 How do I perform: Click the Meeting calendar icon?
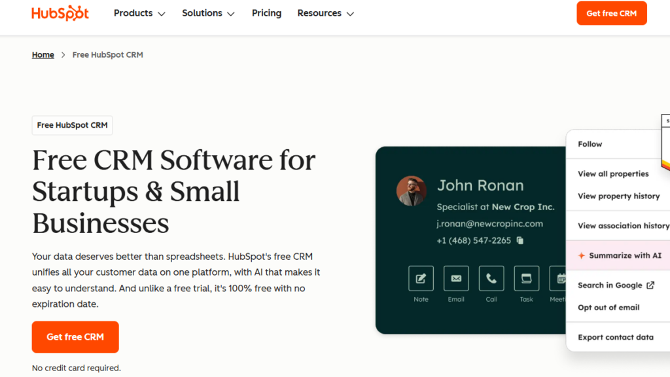557,278
